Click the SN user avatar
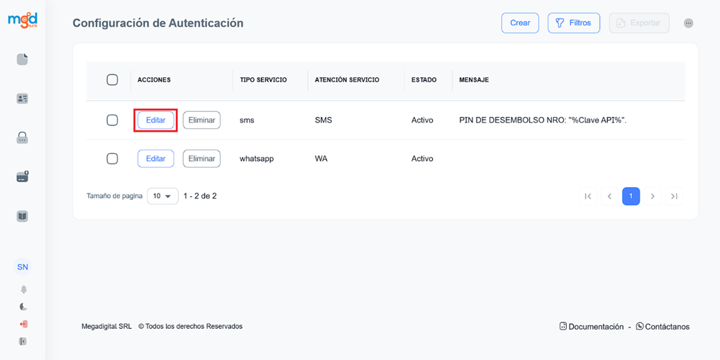 [23, 267]
